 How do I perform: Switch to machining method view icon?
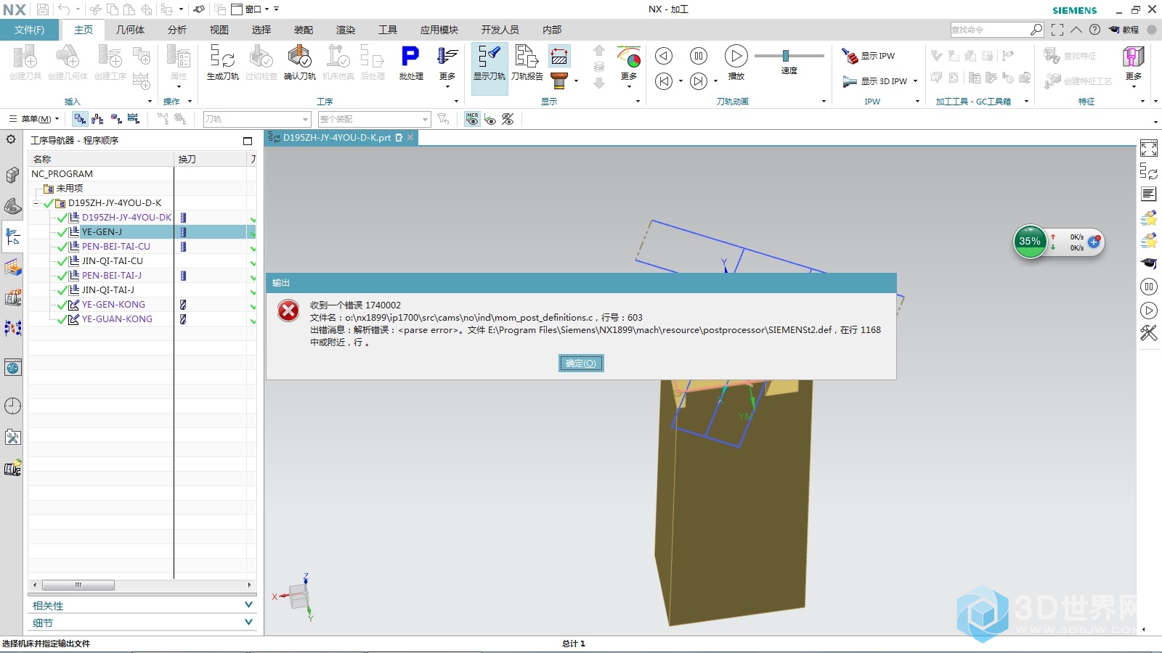tap(133, 119)
